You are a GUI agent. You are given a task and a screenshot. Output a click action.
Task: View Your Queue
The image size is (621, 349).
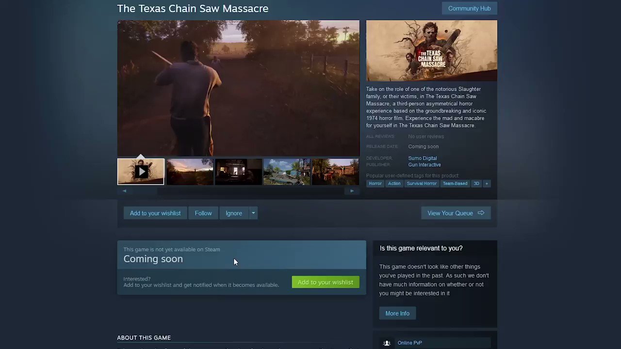(456, 213)
